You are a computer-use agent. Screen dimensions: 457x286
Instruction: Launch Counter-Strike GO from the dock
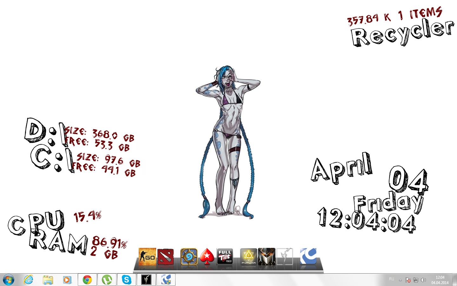[147, 257]
